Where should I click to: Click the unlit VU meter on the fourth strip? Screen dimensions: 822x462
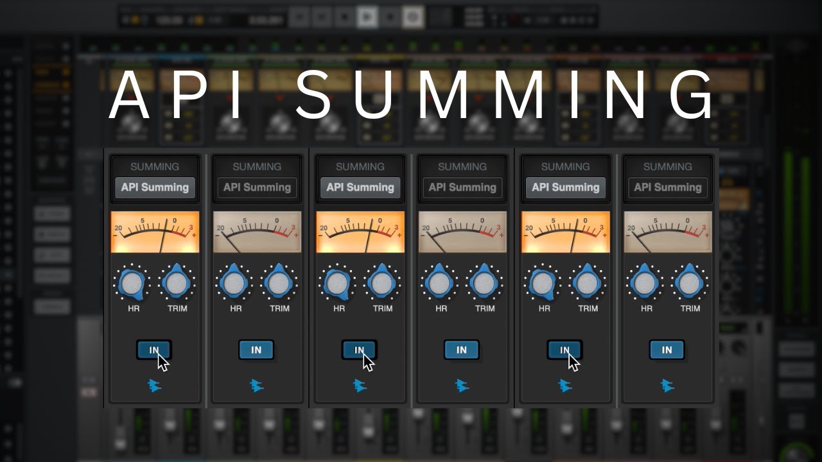coord(462,232)
